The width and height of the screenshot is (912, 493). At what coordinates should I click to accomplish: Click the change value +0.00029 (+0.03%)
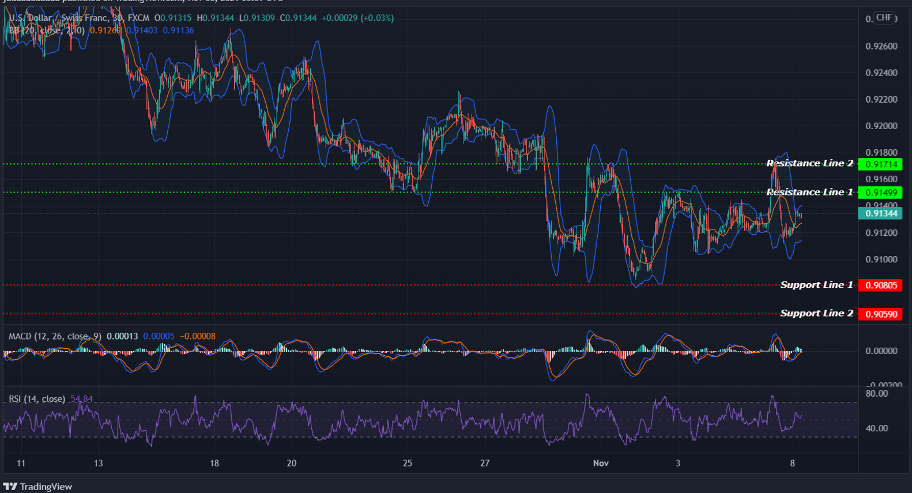(x=357, y=18)
